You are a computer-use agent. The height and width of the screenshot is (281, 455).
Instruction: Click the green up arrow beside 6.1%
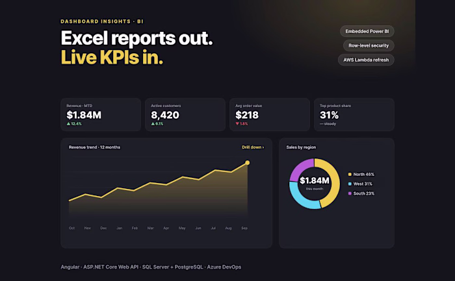click(153, 124)
